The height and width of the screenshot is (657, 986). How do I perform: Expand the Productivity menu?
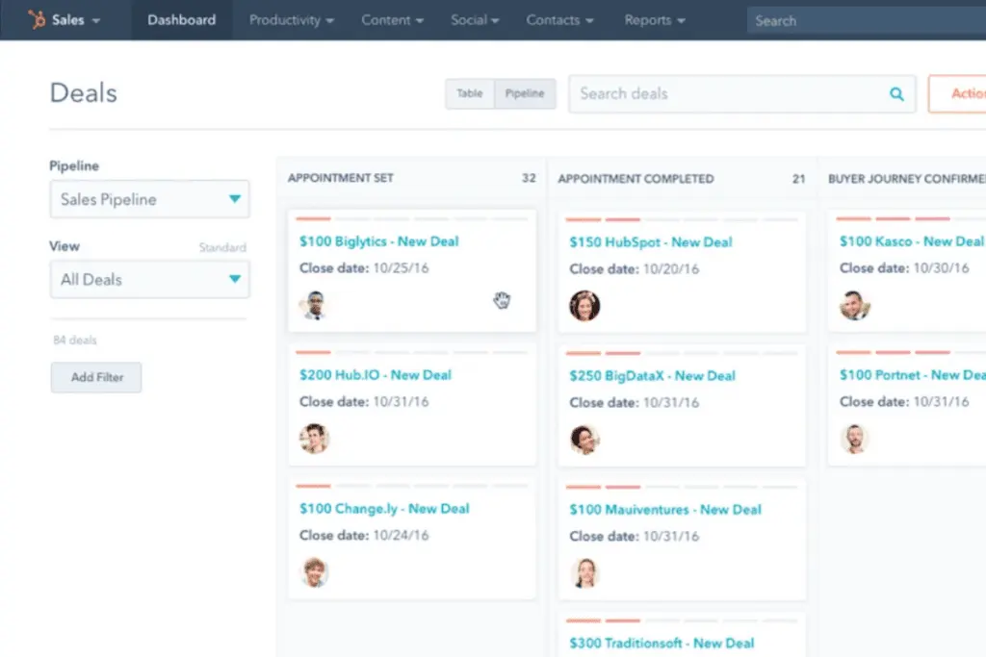291,20
